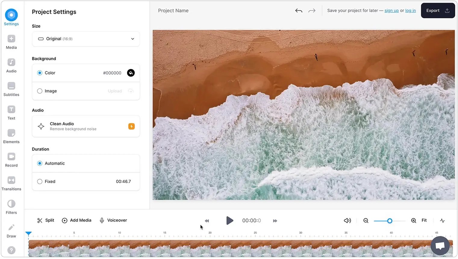Mute the volume speaker icon
The width and height of the screenshot is (458, 259).
coord(347,220)
